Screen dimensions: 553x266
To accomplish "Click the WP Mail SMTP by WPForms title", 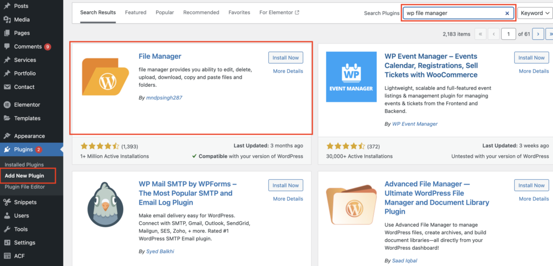I will click(x=187, y=193).
